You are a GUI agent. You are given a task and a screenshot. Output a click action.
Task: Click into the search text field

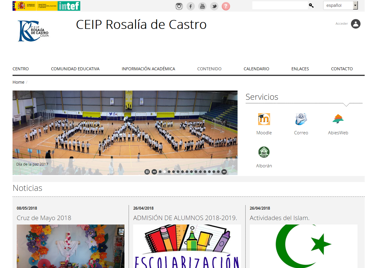point(280,5)
